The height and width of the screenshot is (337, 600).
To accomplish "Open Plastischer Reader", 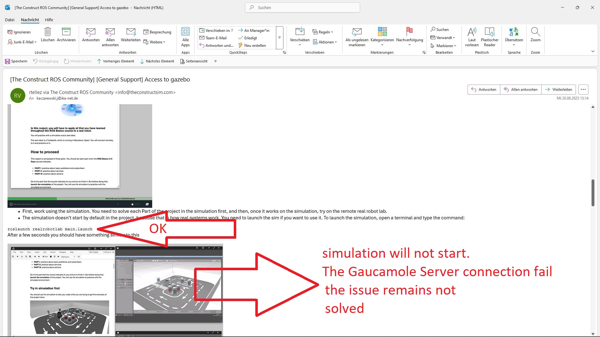I will pos(489,32).
